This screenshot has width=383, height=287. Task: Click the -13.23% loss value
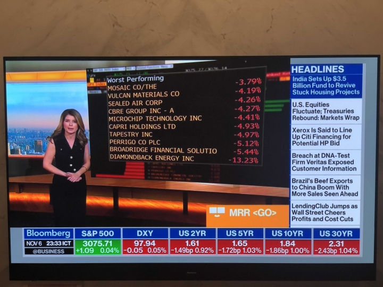click(244, 161)
